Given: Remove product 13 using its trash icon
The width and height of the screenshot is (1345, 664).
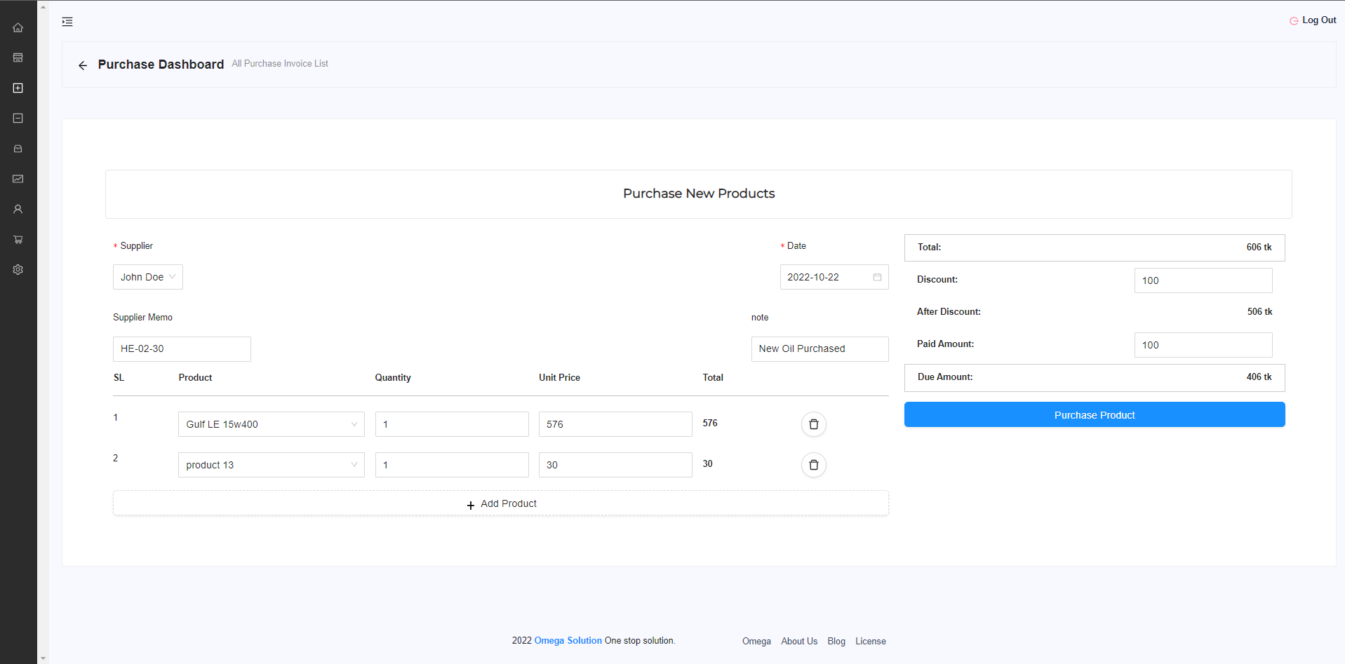Looking at the screenshot, I should [x=813, y=465].
